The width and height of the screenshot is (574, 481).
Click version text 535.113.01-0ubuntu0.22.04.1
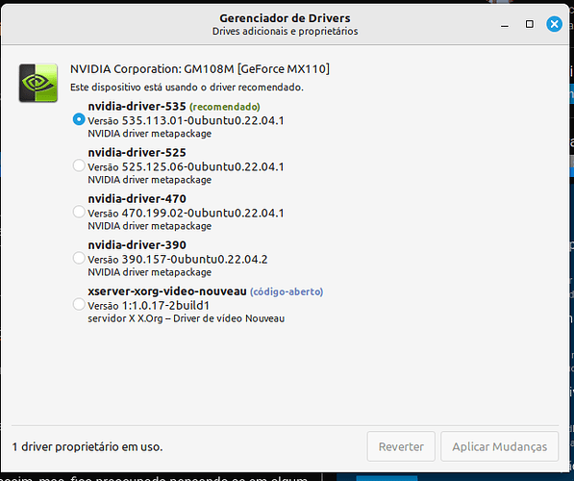[x=203, y=120]
